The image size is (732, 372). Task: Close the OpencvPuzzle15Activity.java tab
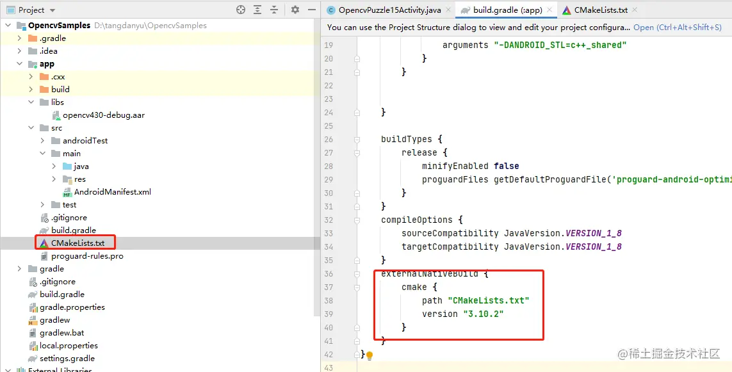[x=449, y=10]
